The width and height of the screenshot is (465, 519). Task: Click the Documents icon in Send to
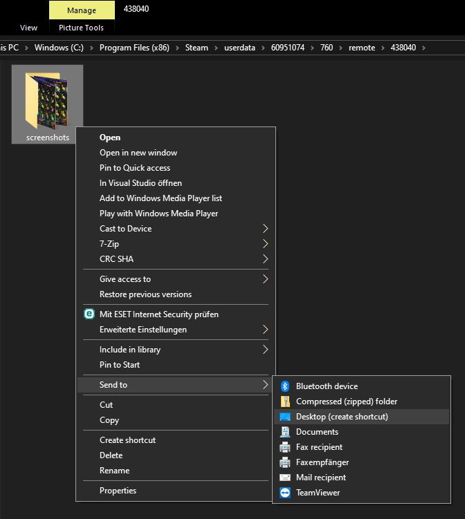tap(285, 432)
